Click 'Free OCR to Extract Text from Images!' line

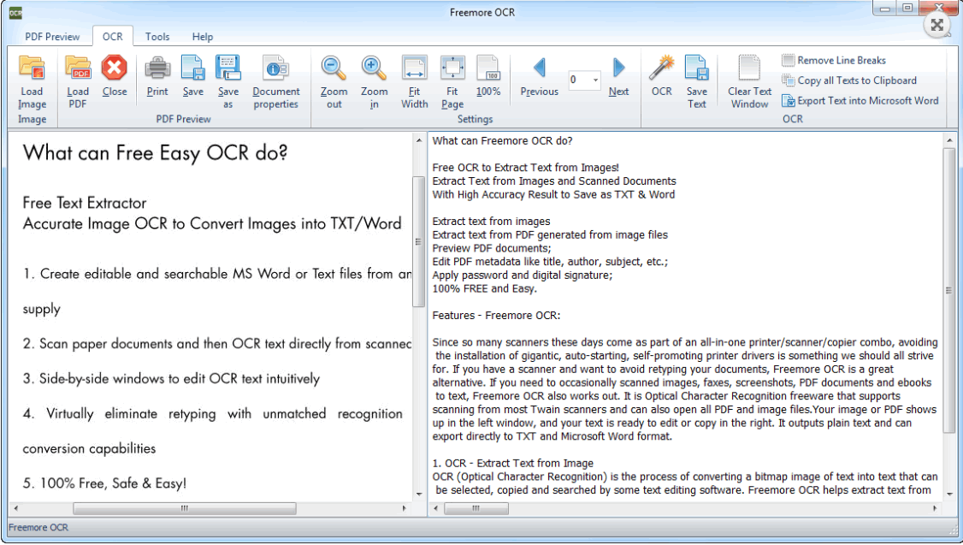pyautogui.click(x=526, y=168)
